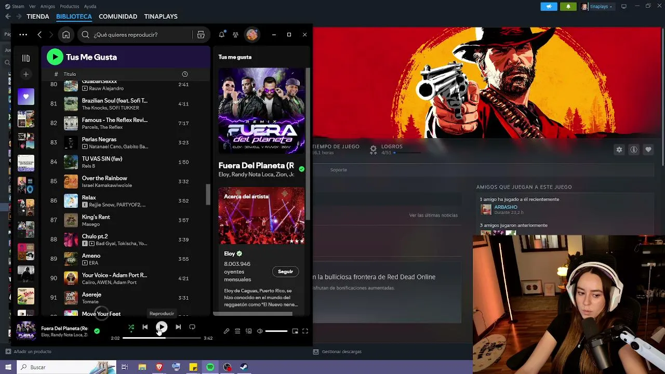Create a new playlist with the plus icon
Viewport: 665px width, 374px height.
26,74
